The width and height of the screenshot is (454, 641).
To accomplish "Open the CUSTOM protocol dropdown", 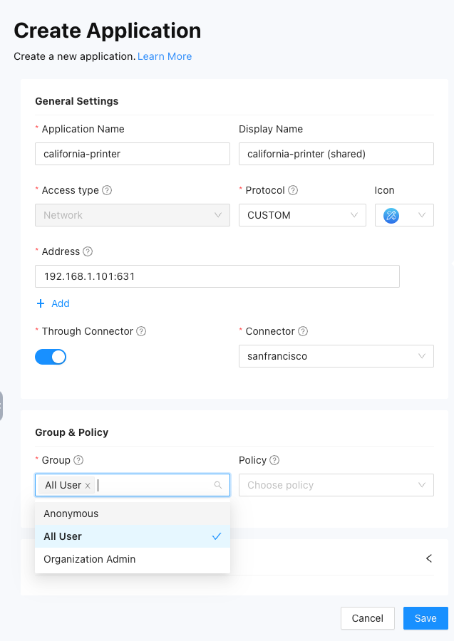I will (302, 215).
